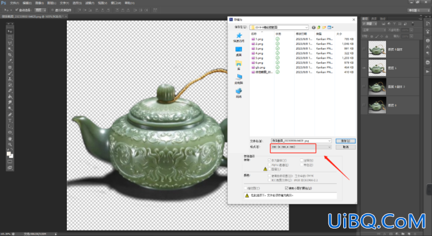The height and width of the screenshot is (236, 432).
Task: Show the 图层 0 副本 layer
Action: click(364, 49)
